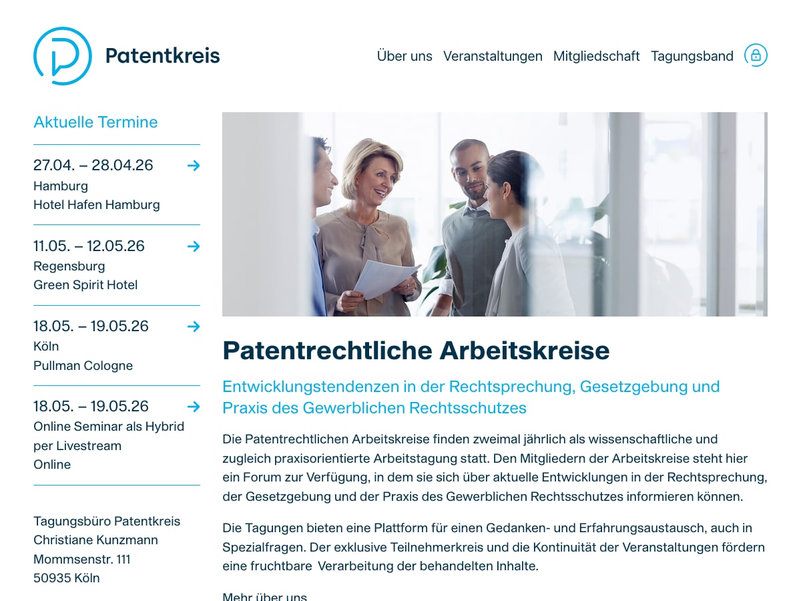Open the 11.05. – 12.05.26 event date
The image size is (801, 601).
pyautogui.click(x=89, y=246)
